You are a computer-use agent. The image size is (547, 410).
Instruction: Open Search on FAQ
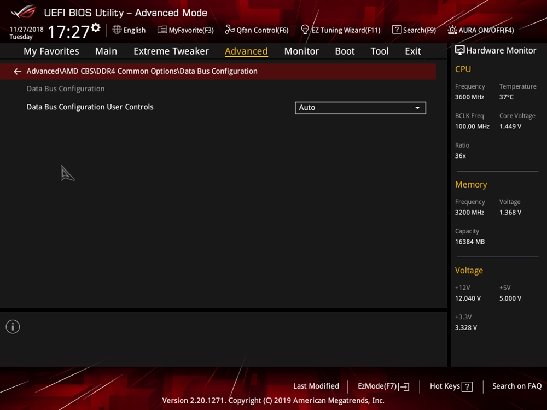(517, 386)
